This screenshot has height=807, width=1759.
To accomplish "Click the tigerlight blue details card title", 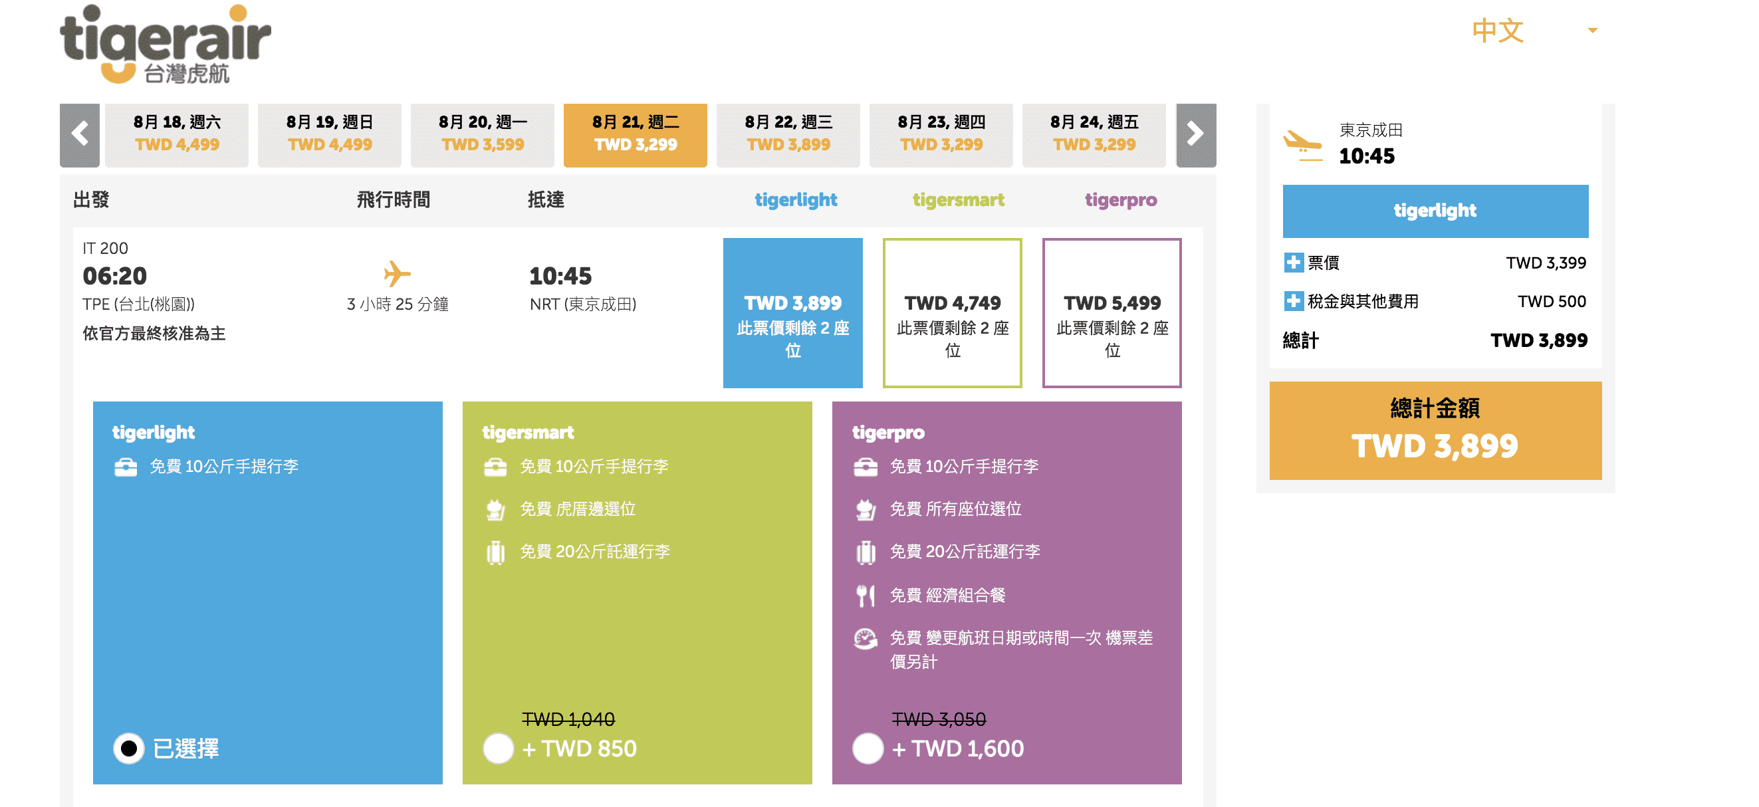I will [x=153, y=432].
